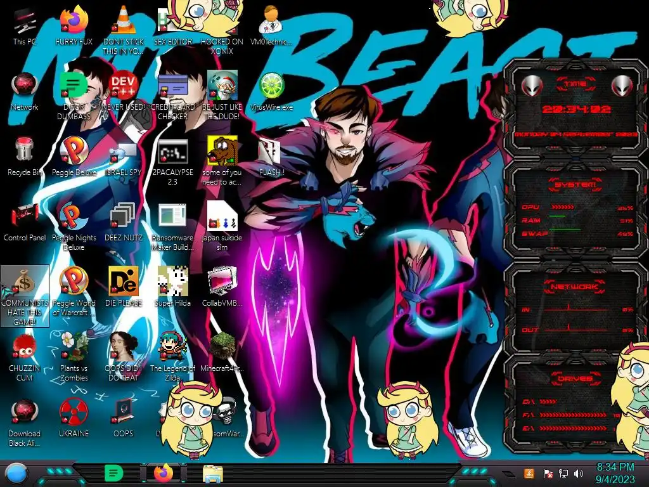Screen dimensions: 649x487
Task: Launch the Super Hilda shortcut
Action: tap(172, 287)
